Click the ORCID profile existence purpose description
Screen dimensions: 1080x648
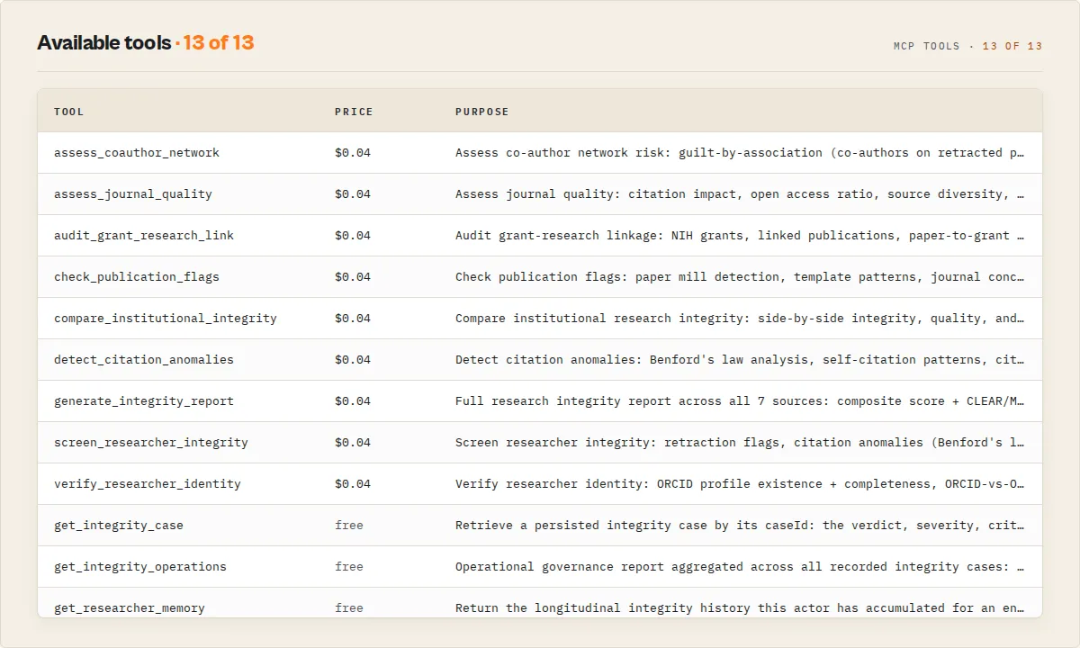pos(741,483)
